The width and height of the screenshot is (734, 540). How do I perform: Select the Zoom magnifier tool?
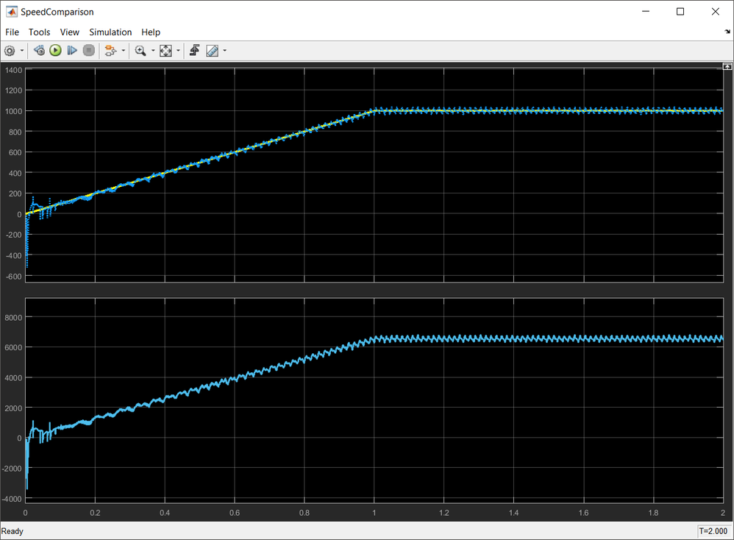140,51
